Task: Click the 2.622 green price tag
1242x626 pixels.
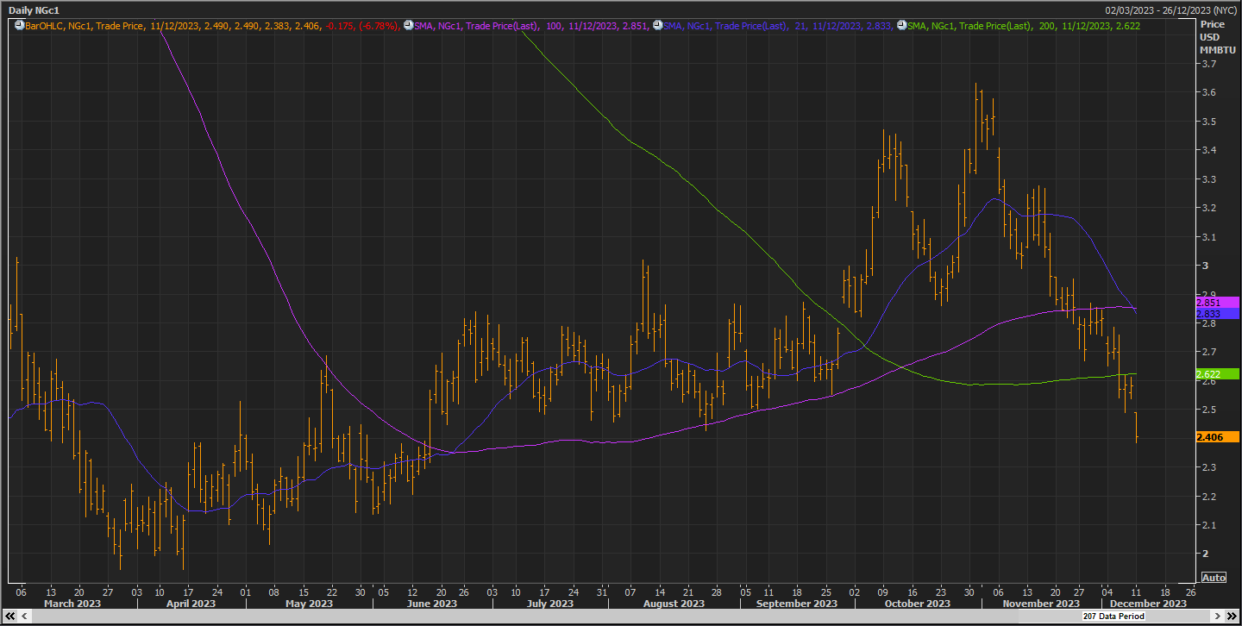Action: coord(1217,374)
